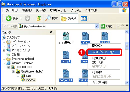Image resolution: width=130 pixels, height=92 pixels.
Task: Expand マイ コンピュータ tree node
Action: pos(4,46)
